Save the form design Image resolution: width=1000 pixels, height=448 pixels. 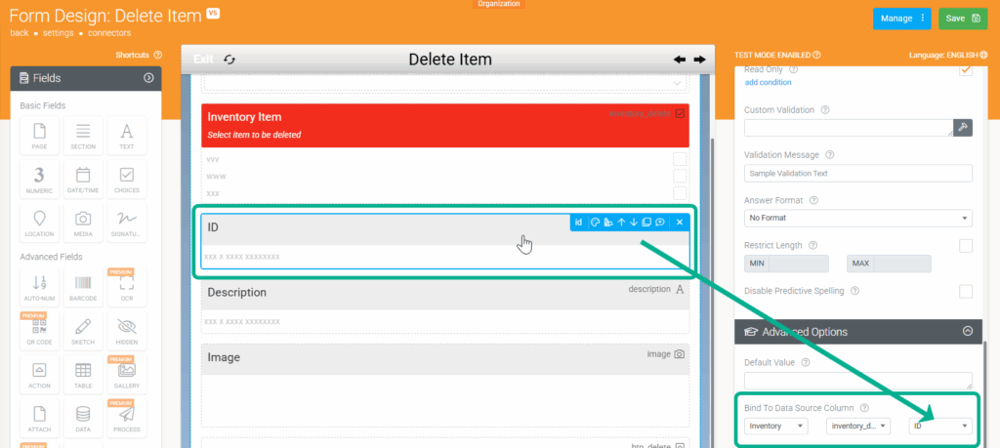963,19
